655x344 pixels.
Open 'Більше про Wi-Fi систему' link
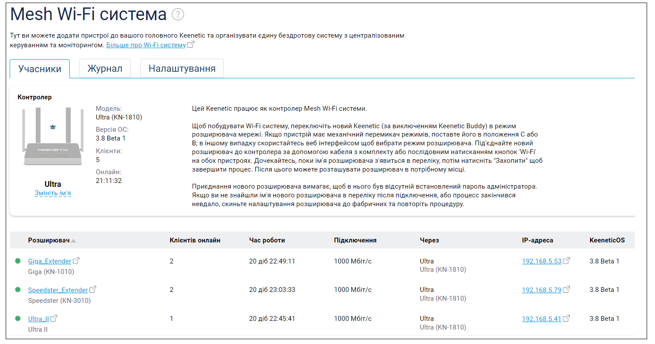tap(146, 45)
